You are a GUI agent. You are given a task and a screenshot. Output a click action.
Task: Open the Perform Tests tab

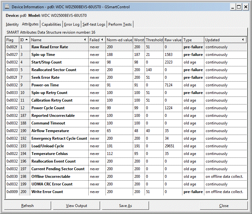120,24
